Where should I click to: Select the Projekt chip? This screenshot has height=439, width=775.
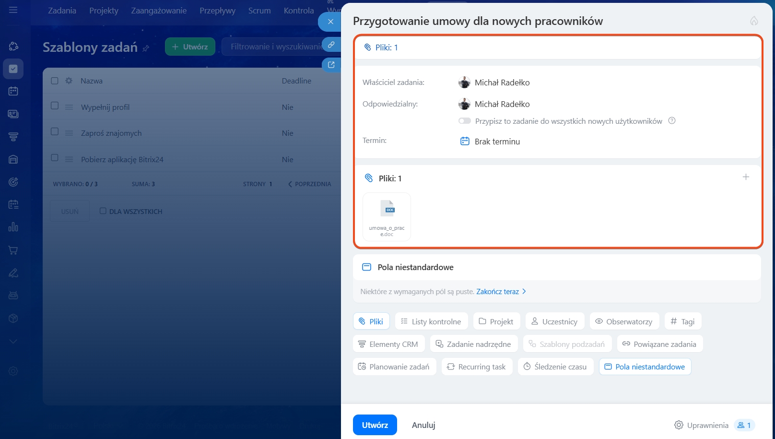(x=496, y=321)
